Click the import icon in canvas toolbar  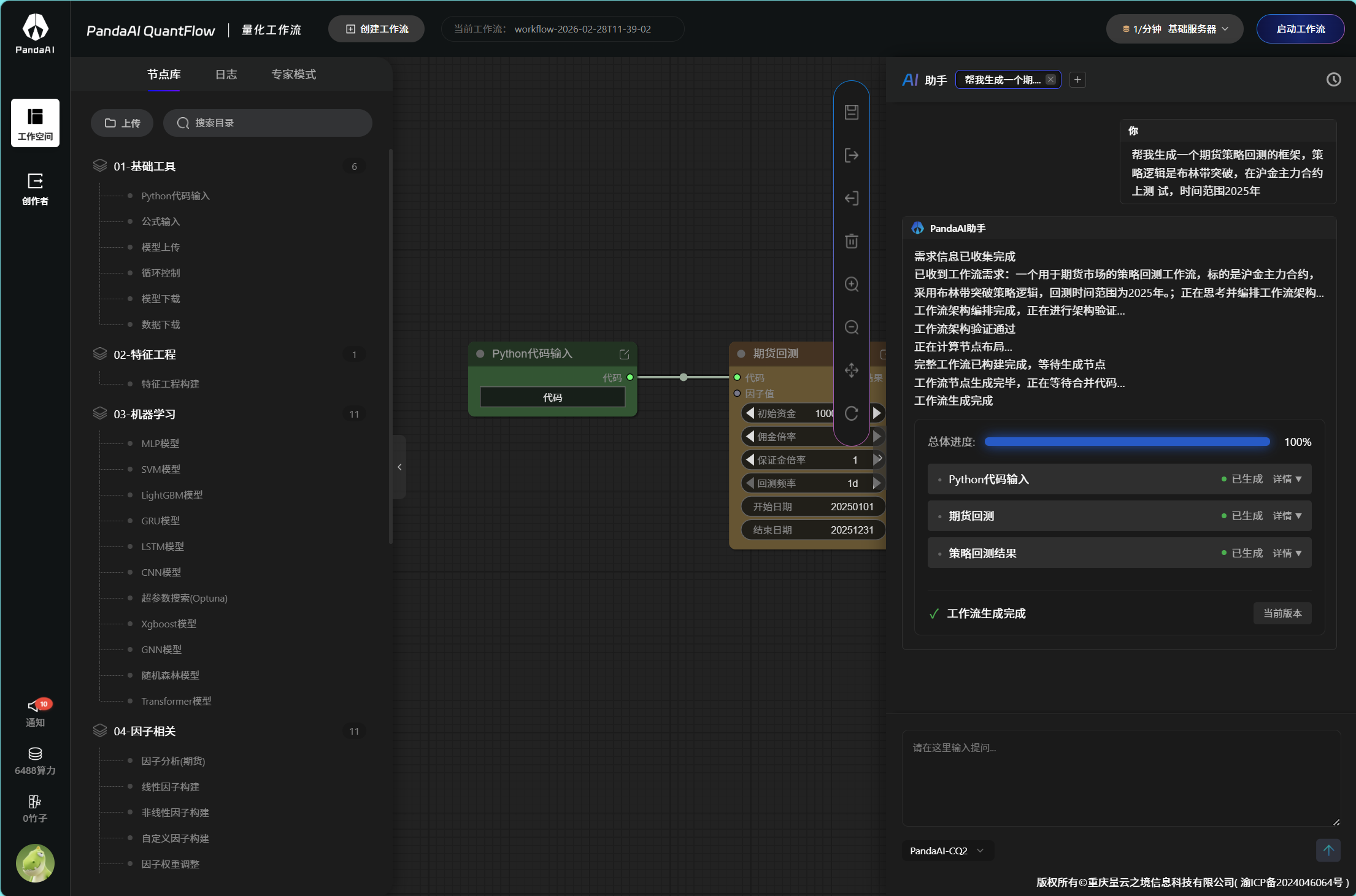coord(851,198)
